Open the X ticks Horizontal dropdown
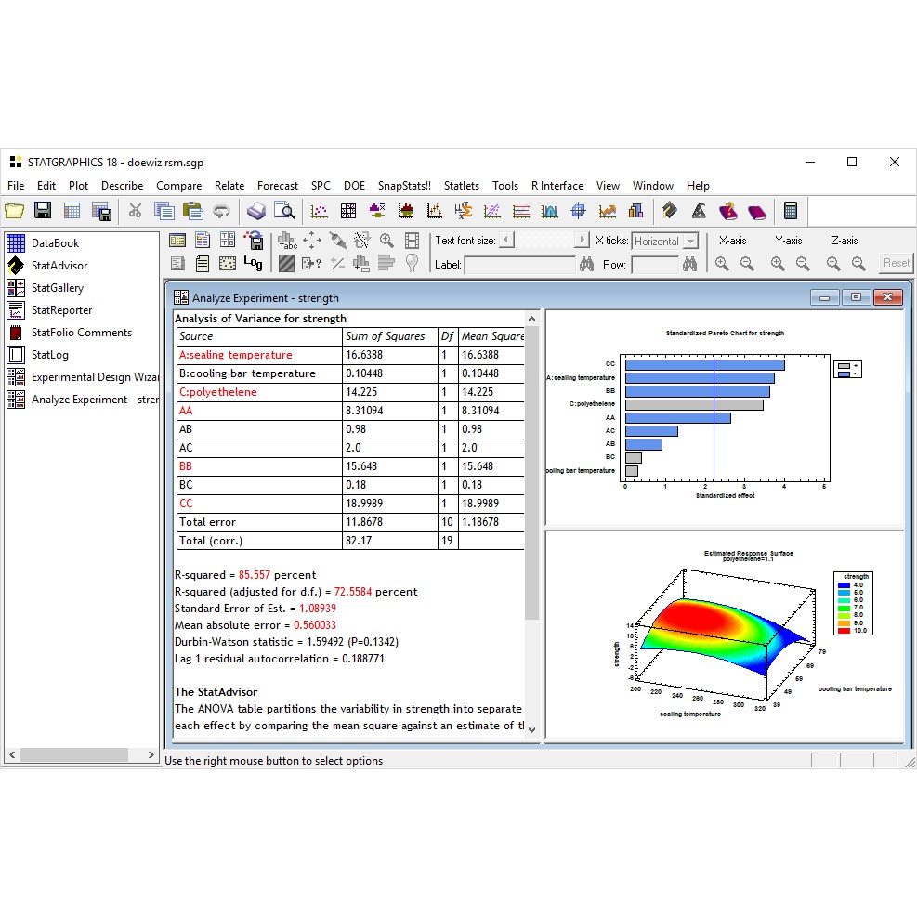The width and height of the screenshot is (917, 917). click(x=689, y=242)
